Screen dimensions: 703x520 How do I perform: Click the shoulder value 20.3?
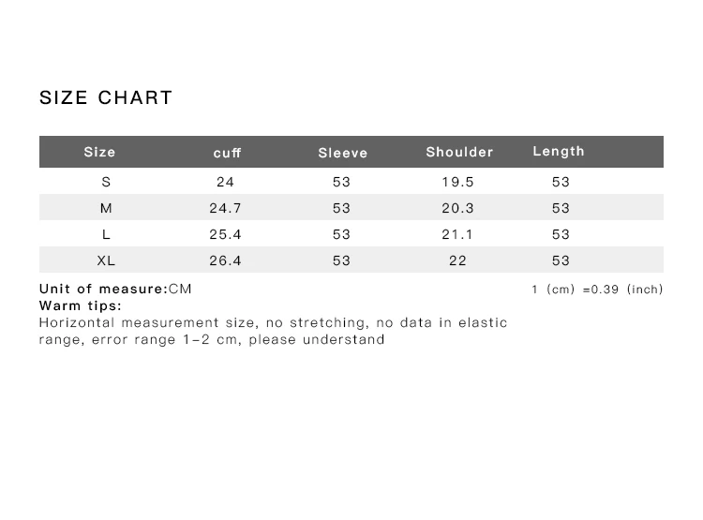[457, 208]
